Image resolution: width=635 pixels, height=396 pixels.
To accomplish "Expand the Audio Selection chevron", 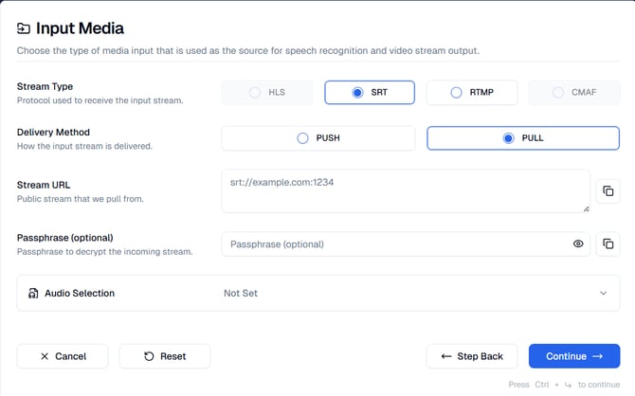I will point(603,294).
